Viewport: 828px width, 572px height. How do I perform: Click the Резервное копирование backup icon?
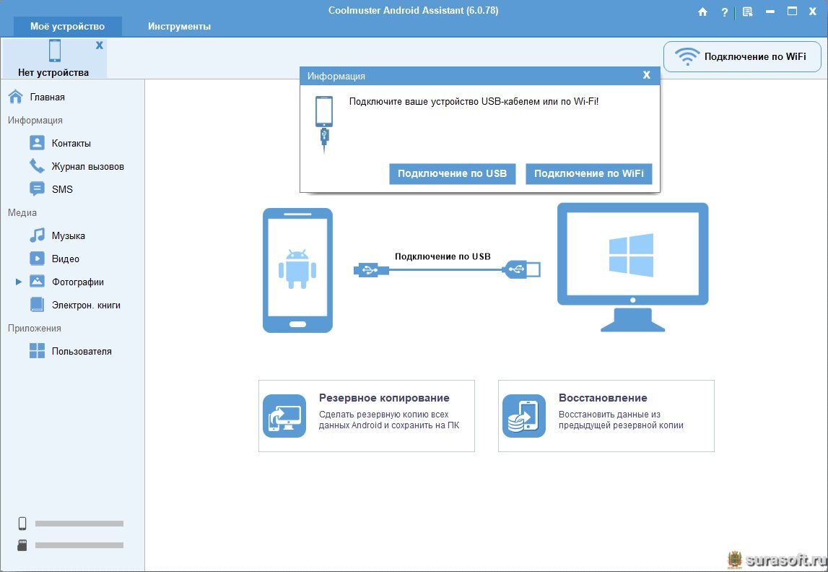pos(284,416)
